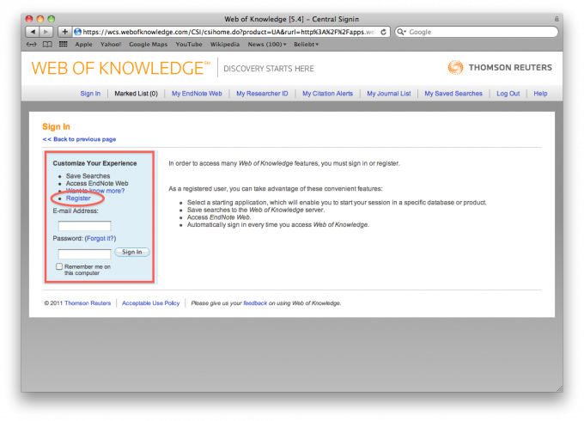Viewport: 584px width, 421px height.
Task: Go forward with Safari's forward arrow
Action: pos(46,32)
